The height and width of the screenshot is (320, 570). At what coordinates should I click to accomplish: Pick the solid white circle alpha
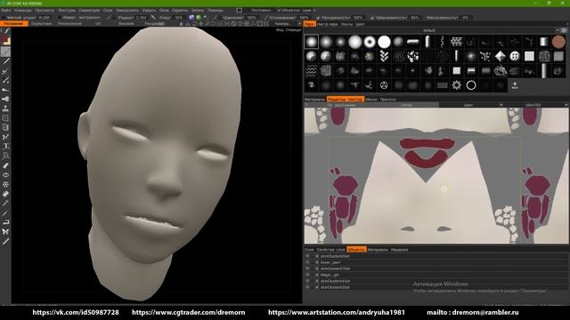click(384, 42)
